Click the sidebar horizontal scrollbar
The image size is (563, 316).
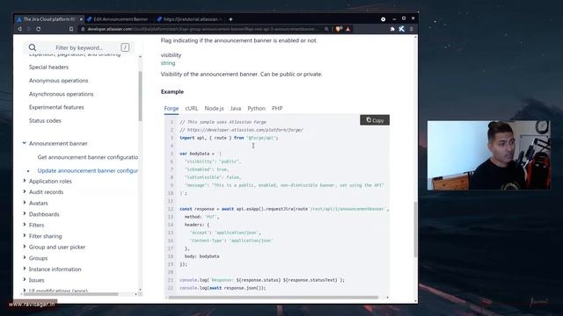coord(71,294)
